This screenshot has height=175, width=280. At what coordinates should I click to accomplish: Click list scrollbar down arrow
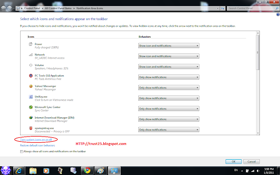pos(258,133)
